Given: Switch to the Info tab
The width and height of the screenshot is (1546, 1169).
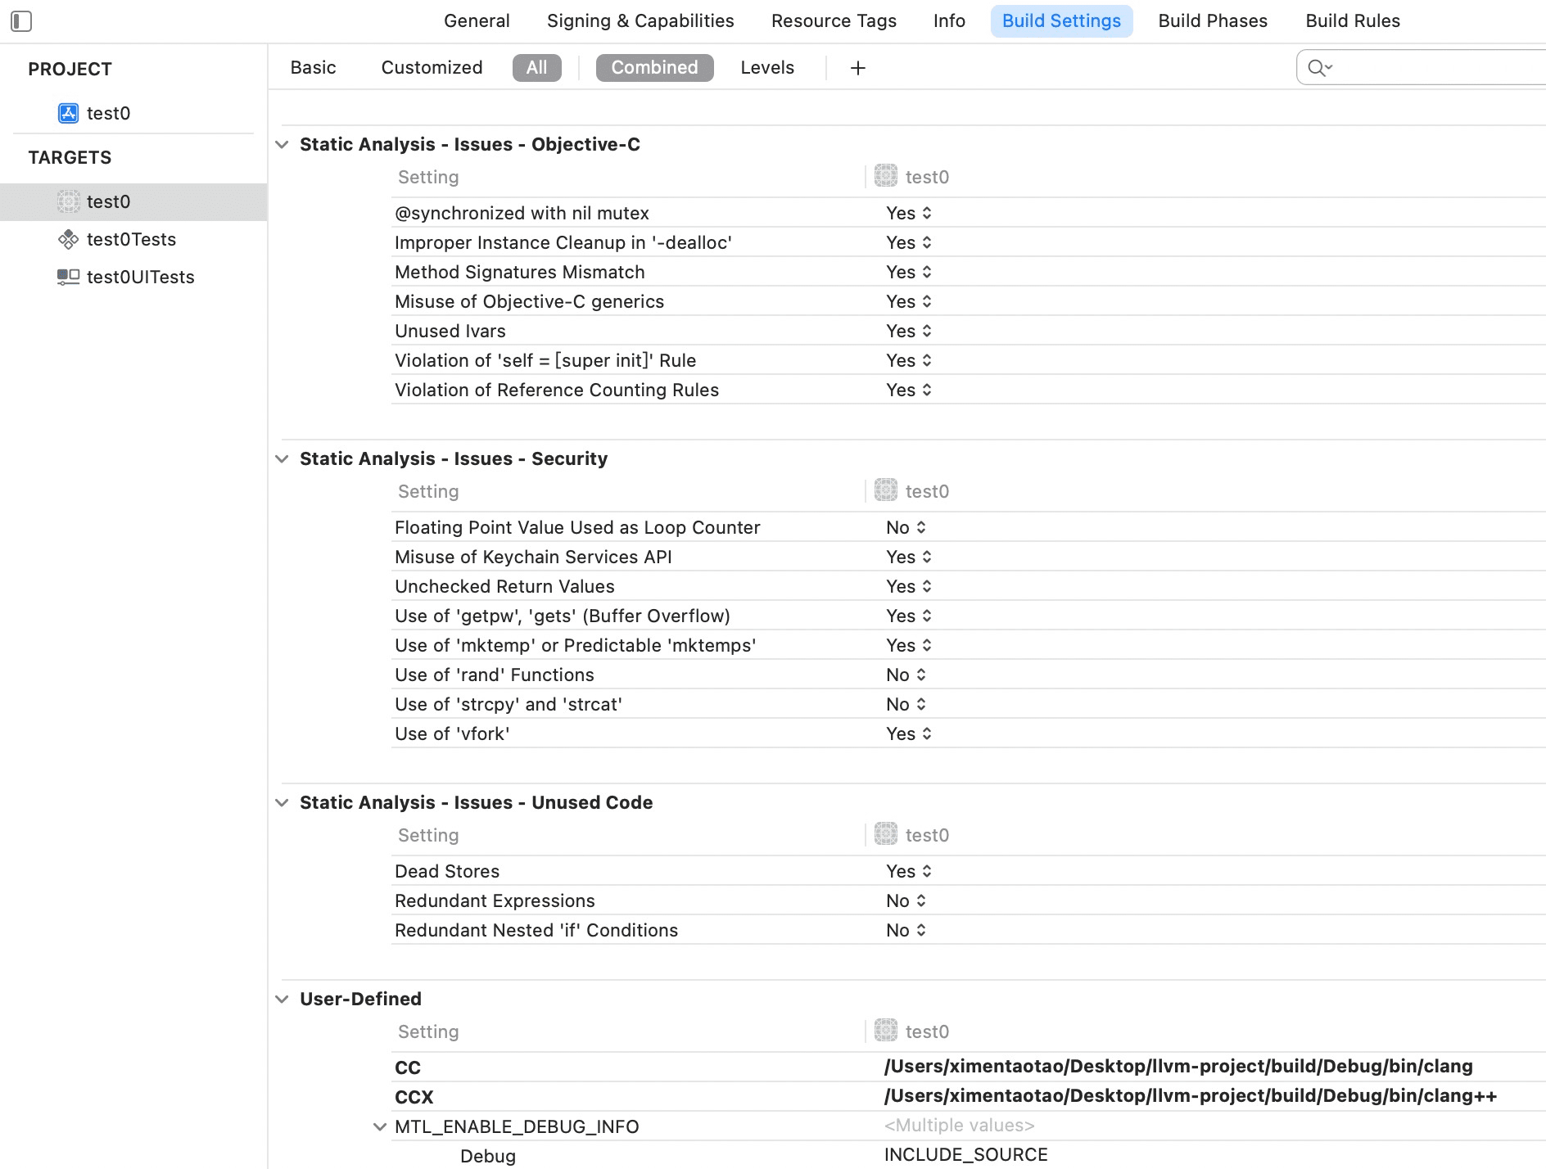Looking at the screenshot, I should click(x=949, y=21).
